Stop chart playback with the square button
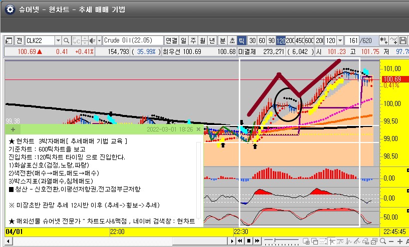Image resolution: width=409 pixels, height=247 pixels. click(249, 241)
